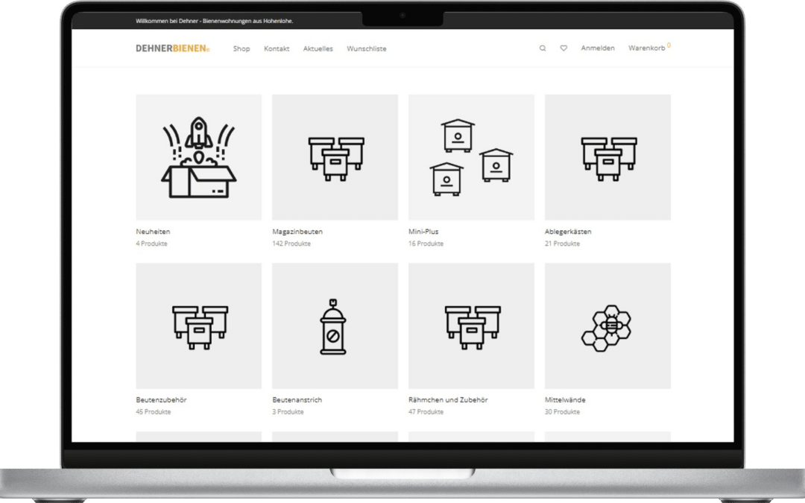The height and width of the screenshot is (503, 805).
Task: Click Anmelden to log in
Action: [x=598, y=48]
